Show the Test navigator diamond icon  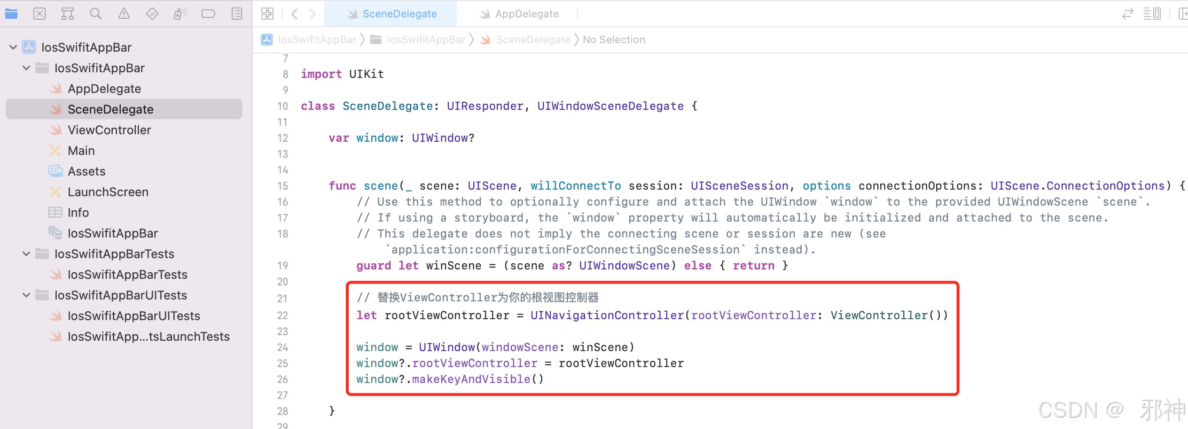[x=152, y=14]
